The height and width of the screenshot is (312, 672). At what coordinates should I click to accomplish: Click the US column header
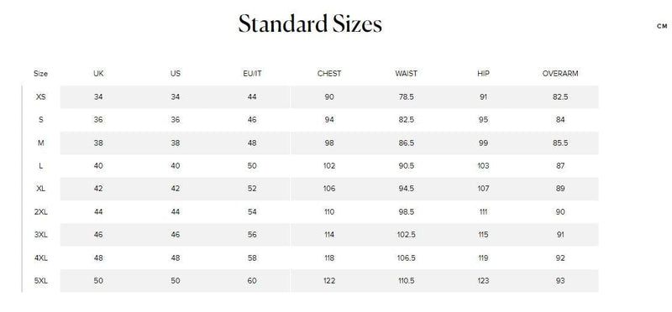click(x=176, y=74)
